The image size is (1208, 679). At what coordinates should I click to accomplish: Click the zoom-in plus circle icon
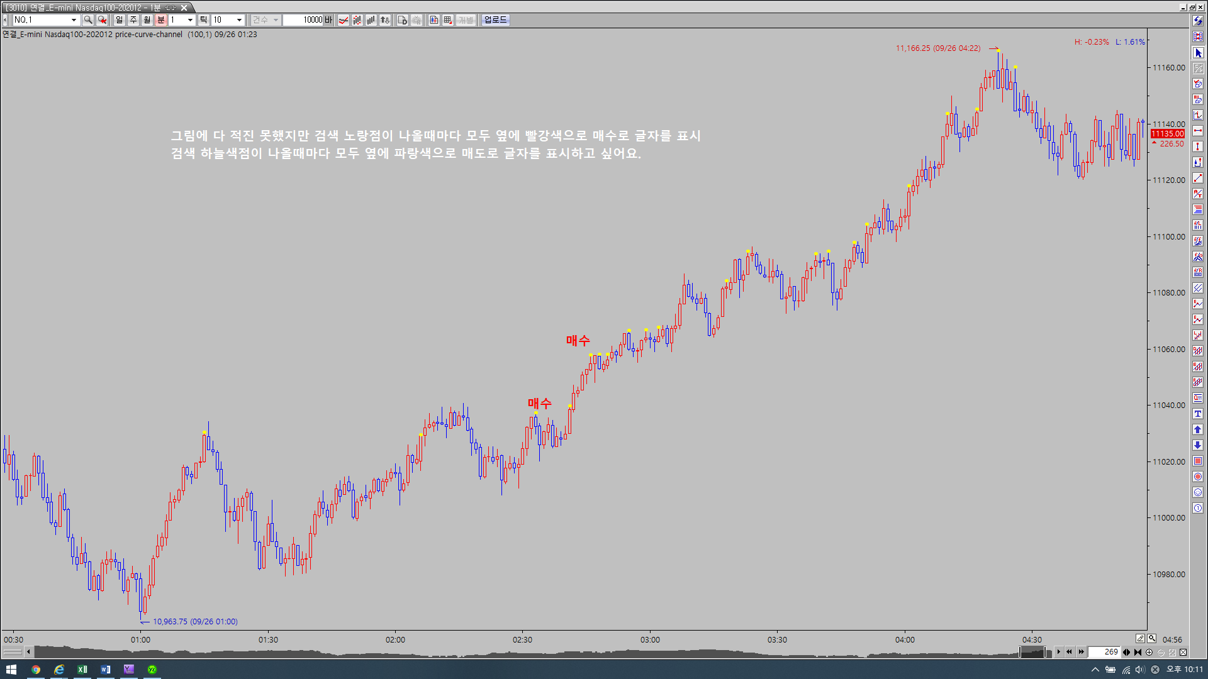[1149, 652]
